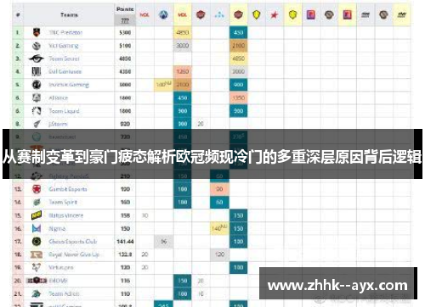Open the TNC Predator team name

[65, 32]
